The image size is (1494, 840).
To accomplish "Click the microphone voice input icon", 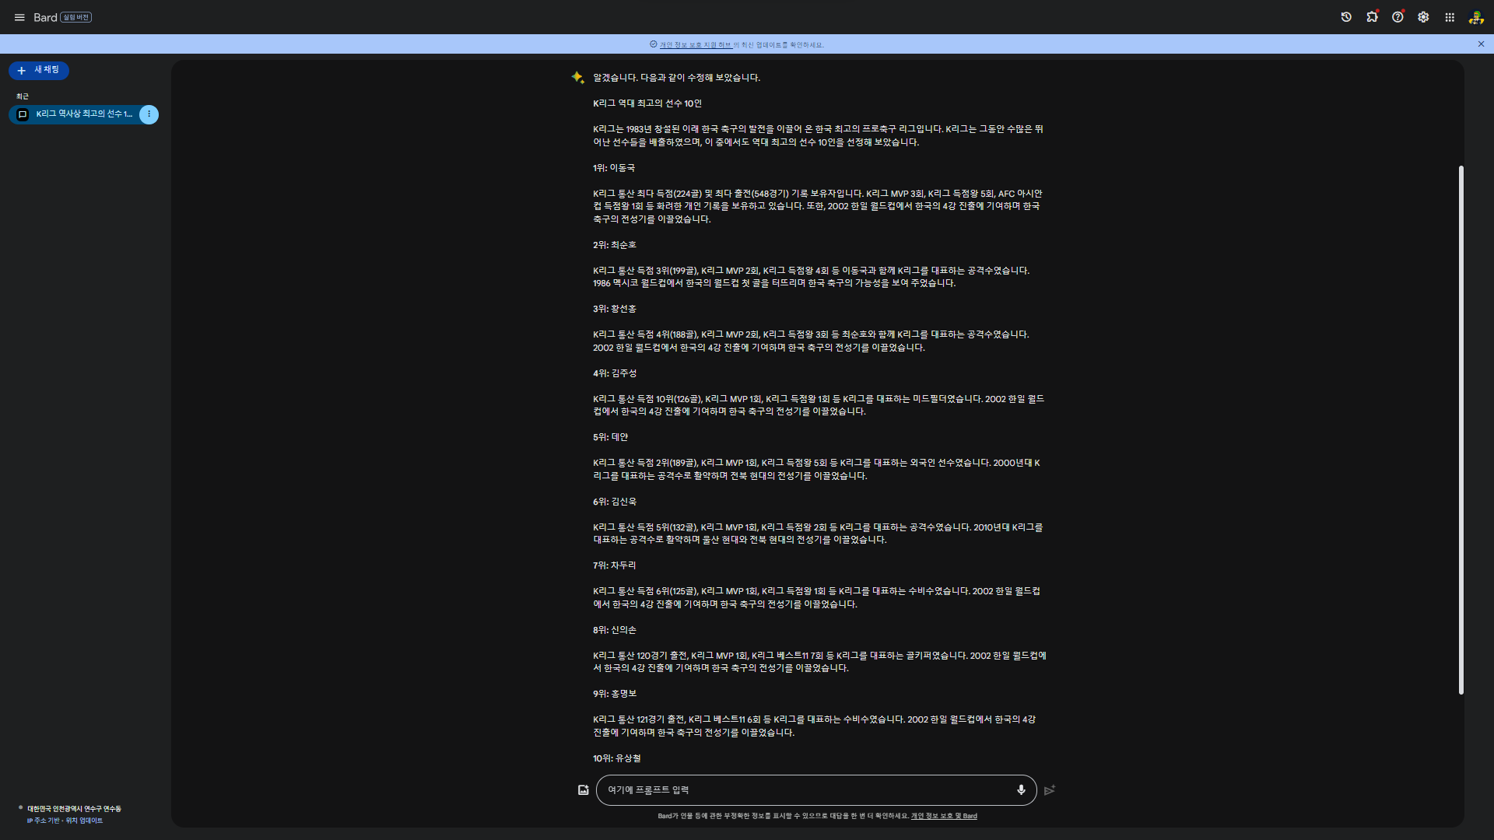I will click(1021, 790).
